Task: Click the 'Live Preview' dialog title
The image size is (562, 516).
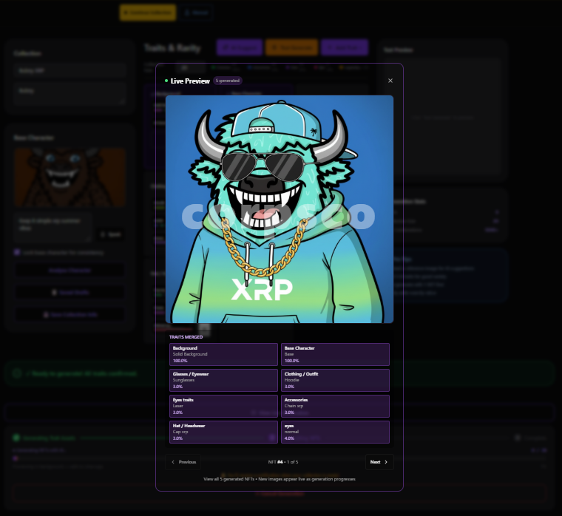Action: pyautogui.click(x=190, y=81)
